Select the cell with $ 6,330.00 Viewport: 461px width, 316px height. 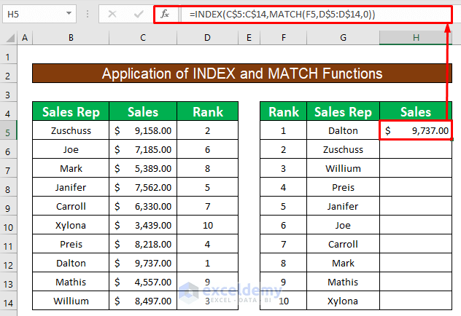coord(143,206)
